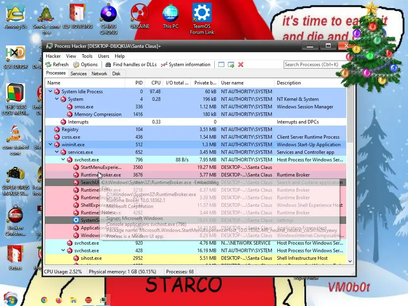Open Find handles or DLLs
The height and width of the screenshot is (306, 408).
(131, 65)
